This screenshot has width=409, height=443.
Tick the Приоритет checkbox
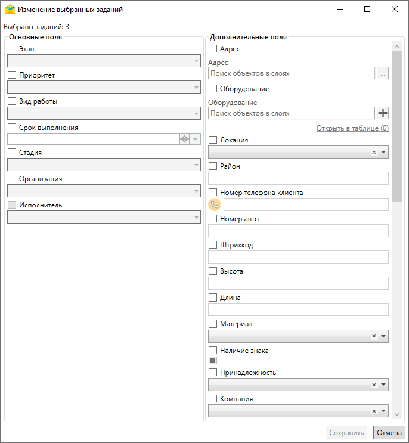tap(11, 75)
